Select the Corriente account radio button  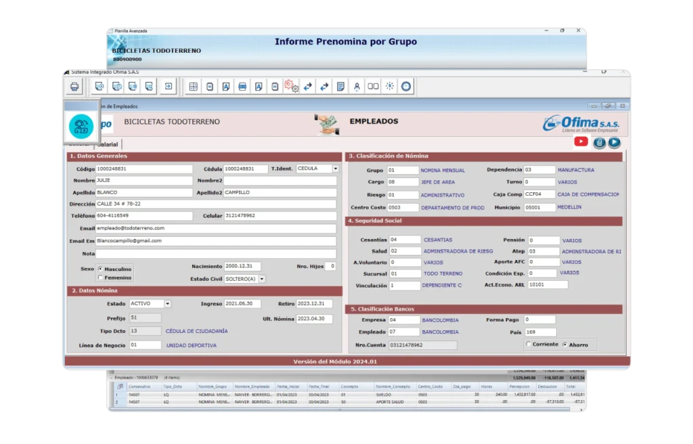click(529, 344)
